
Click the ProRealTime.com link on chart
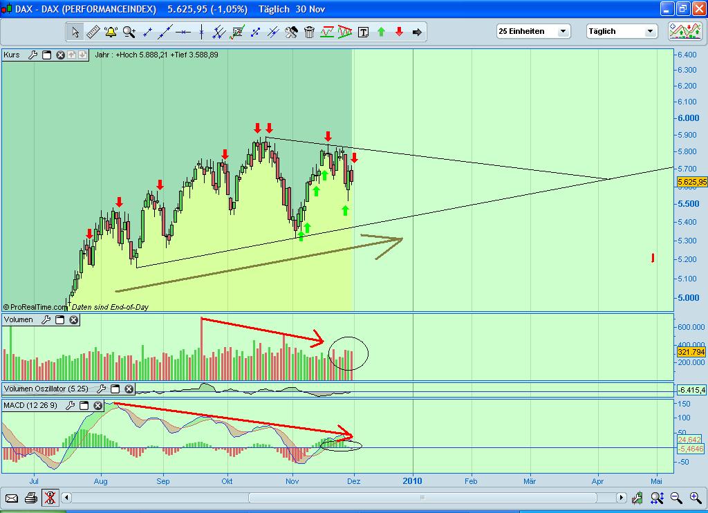36,306
